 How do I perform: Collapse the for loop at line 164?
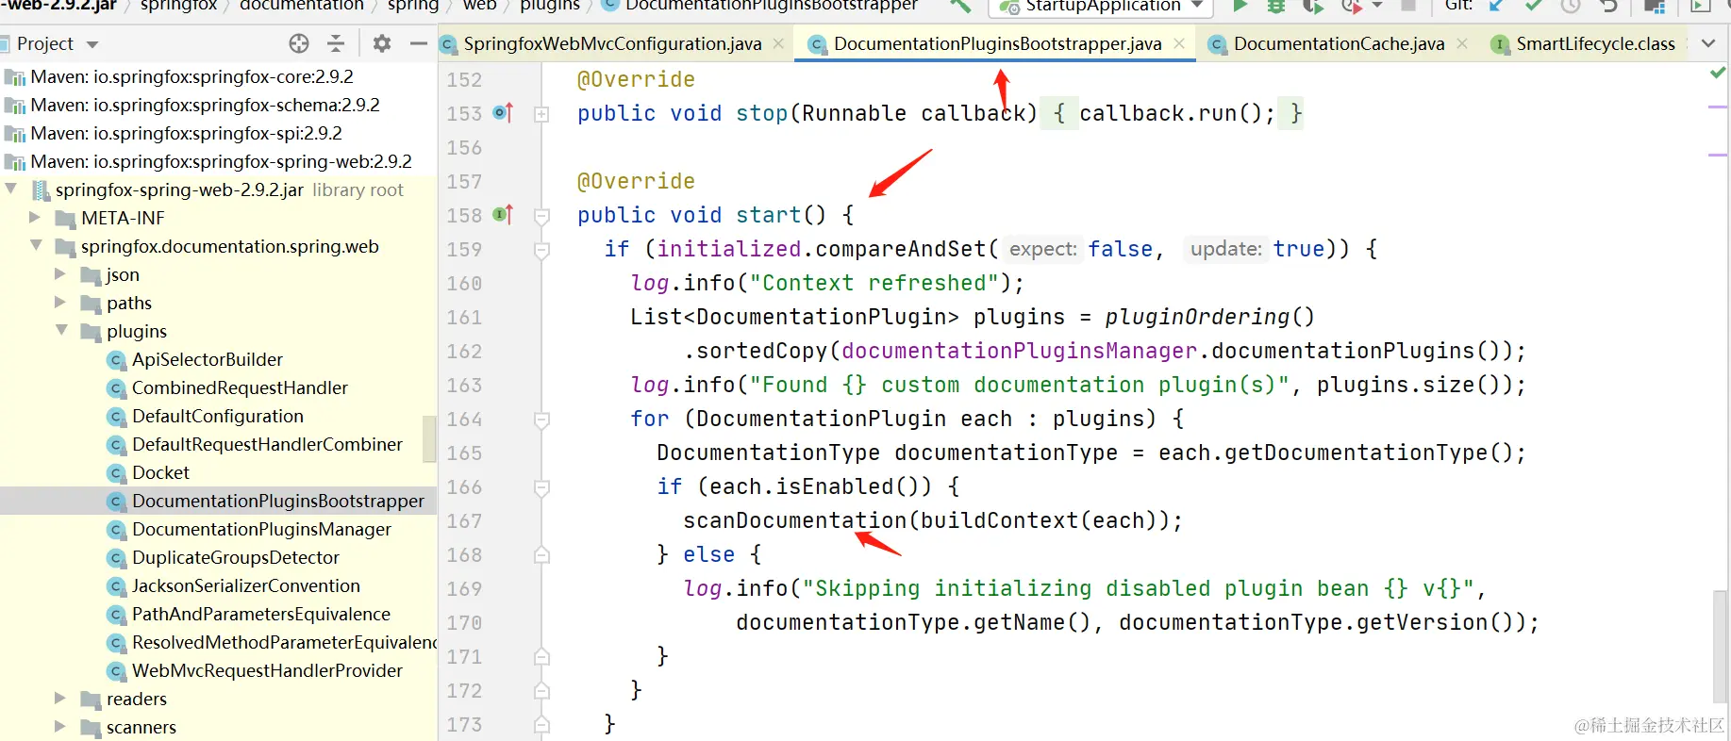pos(541,420)
